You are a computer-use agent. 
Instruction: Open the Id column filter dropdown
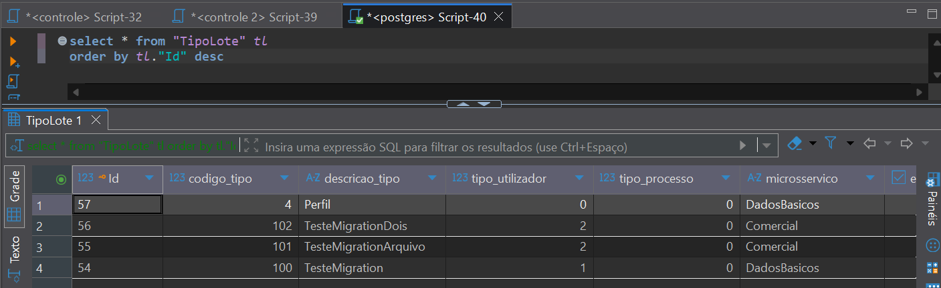[149, 178]
